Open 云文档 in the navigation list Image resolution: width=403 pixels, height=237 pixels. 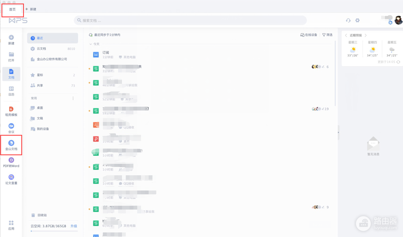pos(52,49)
